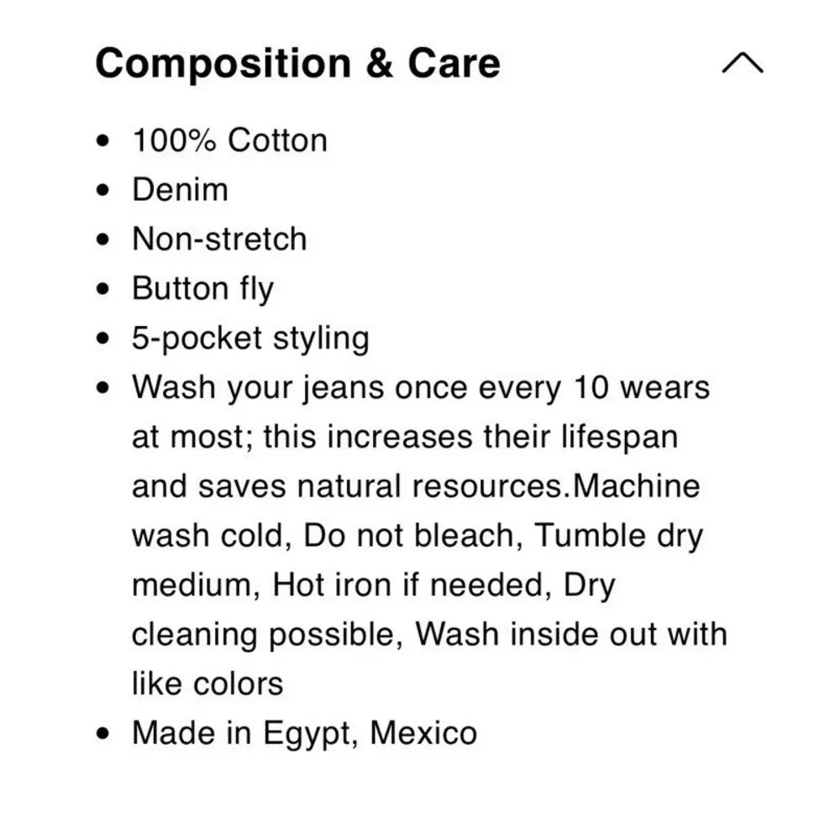Click the Wash your jeans once text
This screenshot has width=840, height=840.
(300, 387)
